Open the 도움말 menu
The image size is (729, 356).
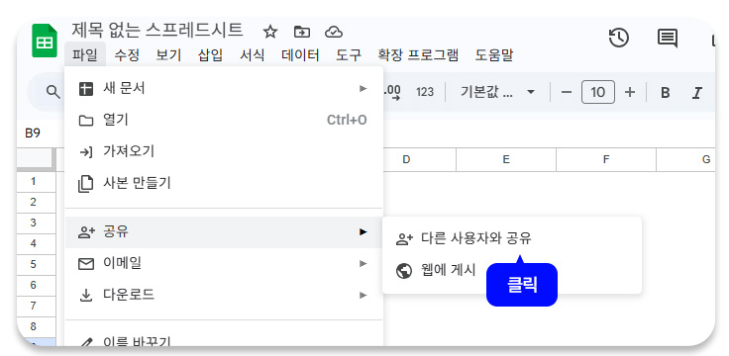[x=493, y=55]
